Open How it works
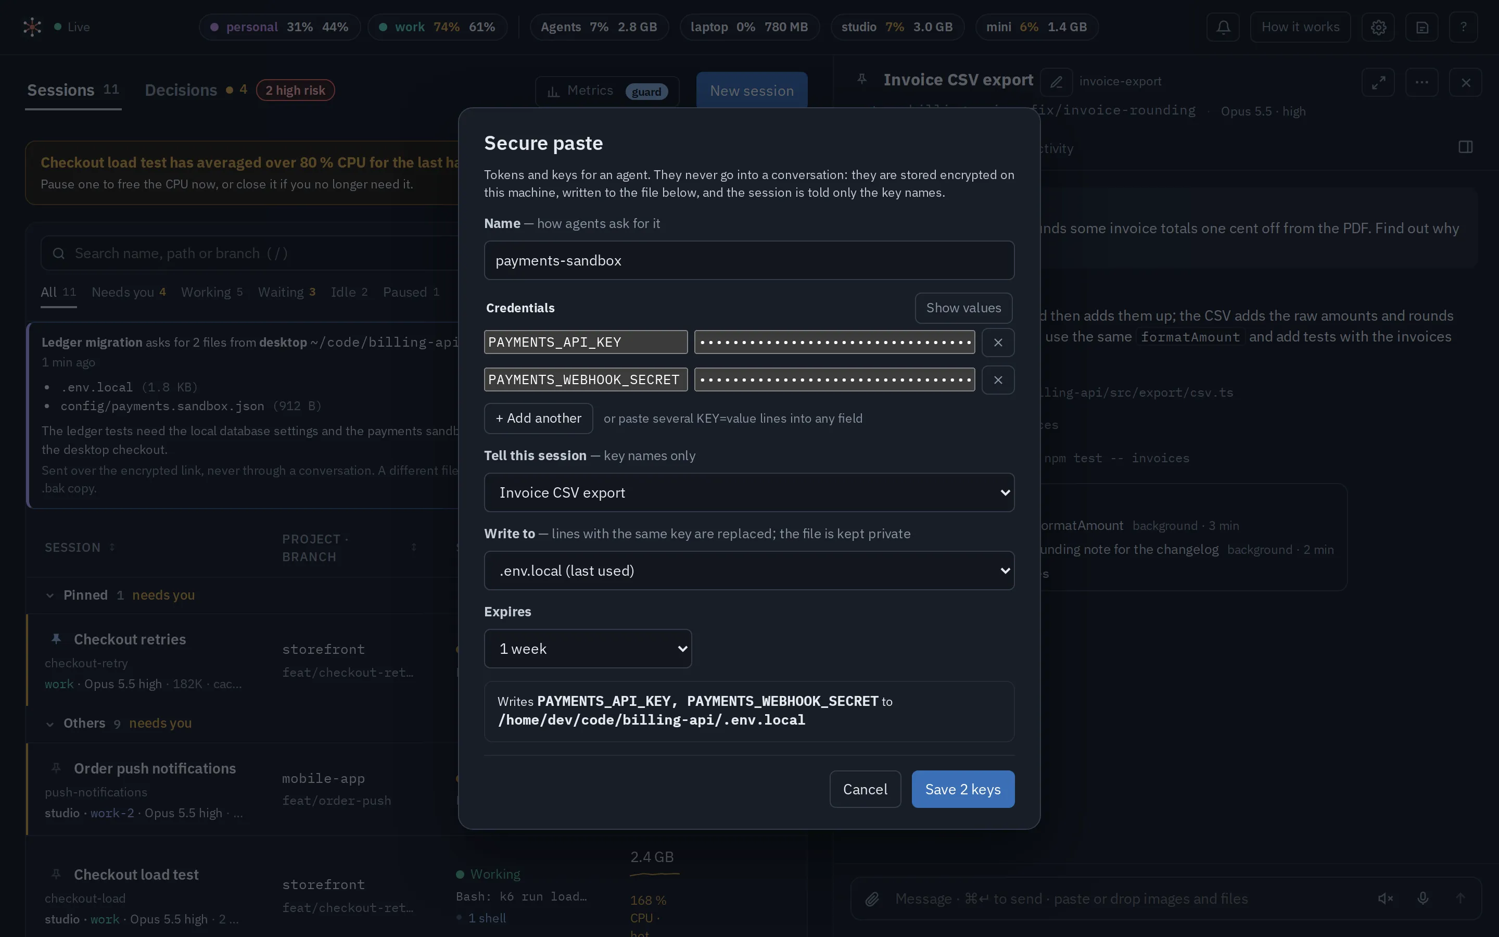This screenshot has height=937, width=1499. pos(1300,27)
